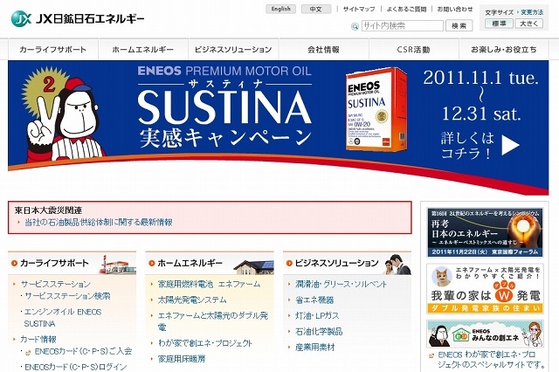Viewport: 559px width, 372px height.
Task: Click the 検索 search button
Action: [x=459, y=25]
